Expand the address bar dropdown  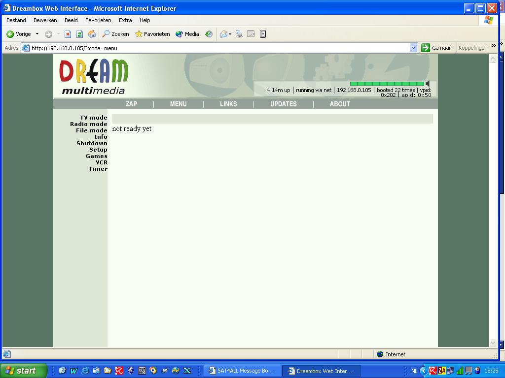click(x=414, y=48)
